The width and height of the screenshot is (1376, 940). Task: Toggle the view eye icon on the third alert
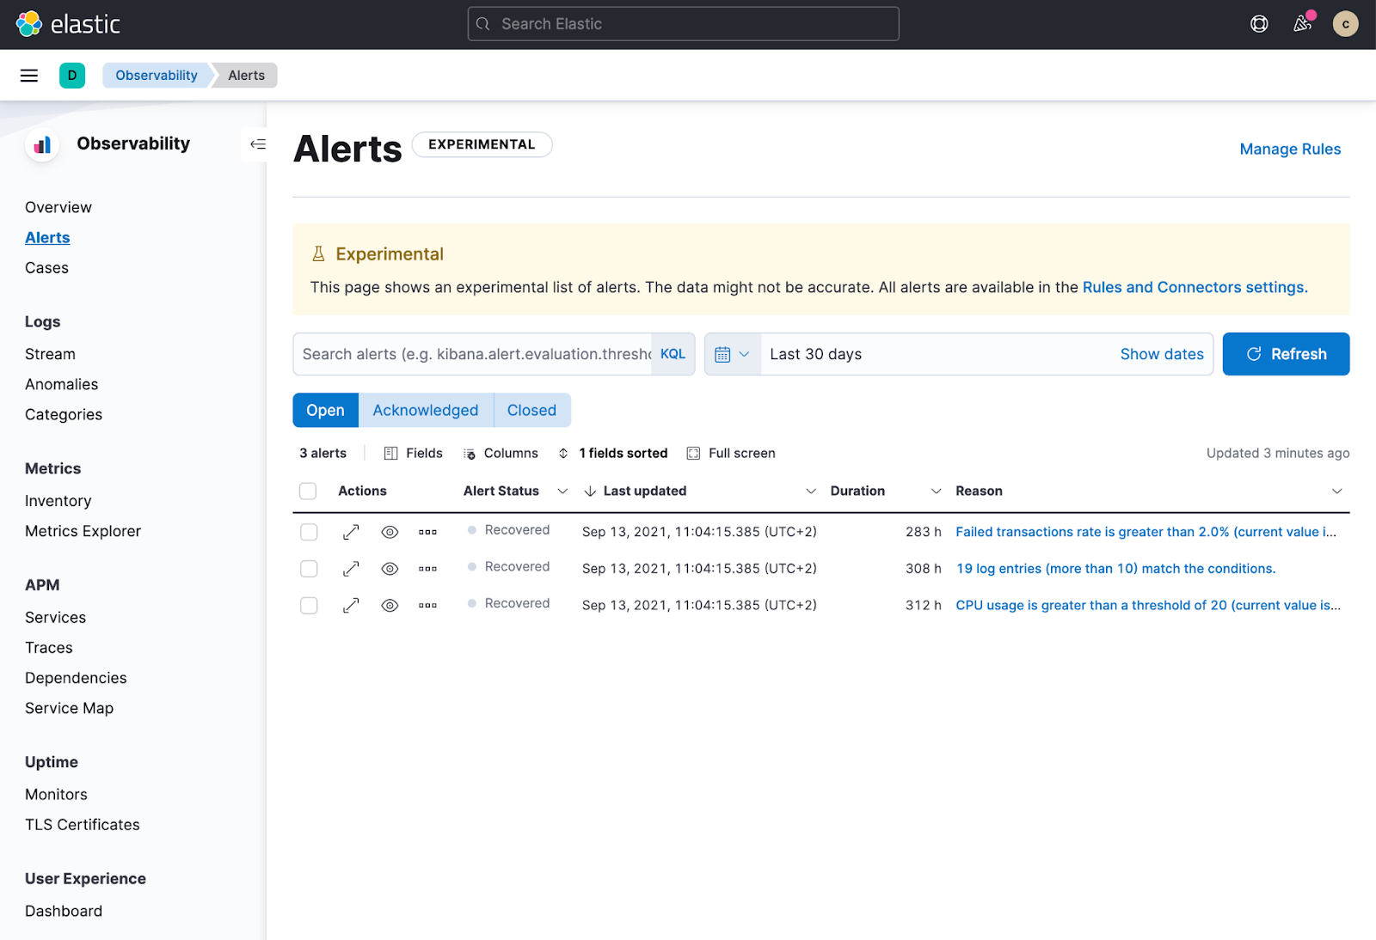pyautogui.click(x=389, y=605)
